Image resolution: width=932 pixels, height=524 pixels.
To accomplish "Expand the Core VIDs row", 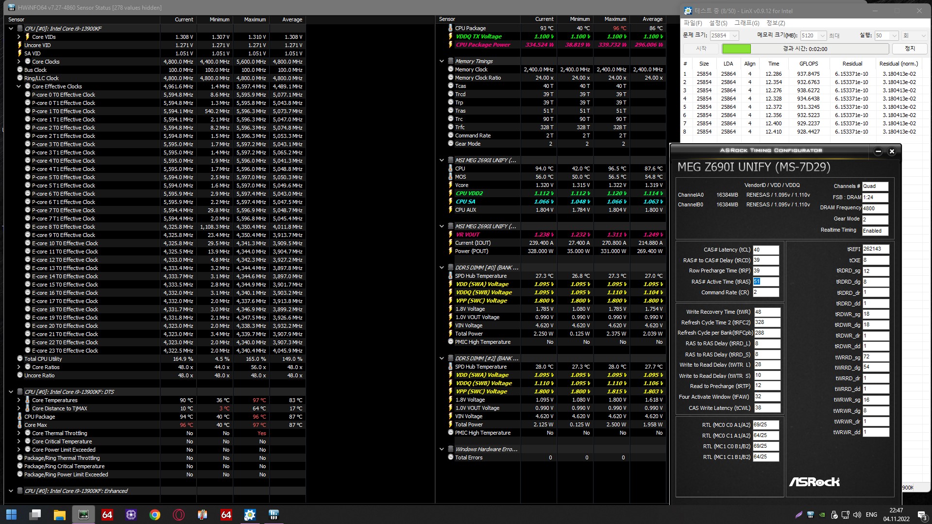I will point(19,37).
